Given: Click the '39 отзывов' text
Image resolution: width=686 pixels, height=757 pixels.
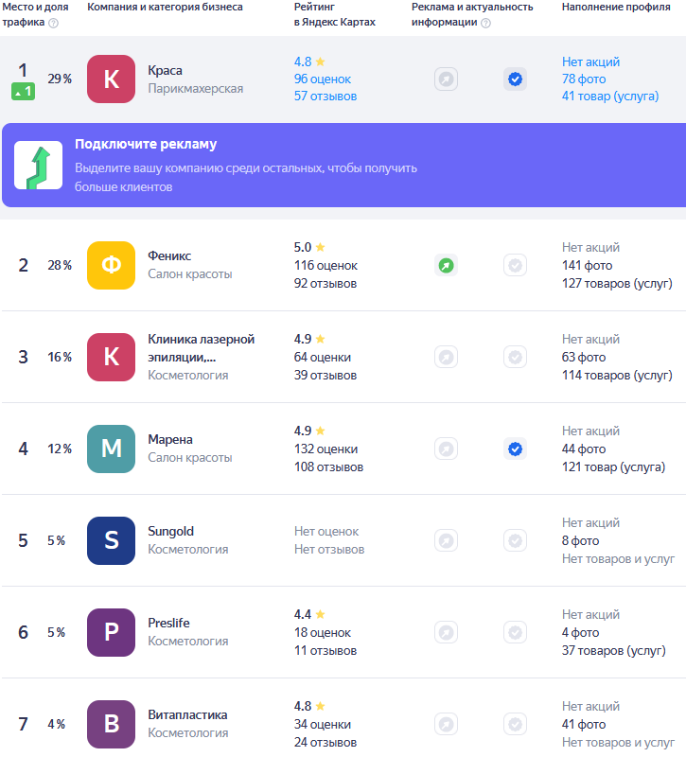Looking at the screenshot, I should (x=325, y=375).
